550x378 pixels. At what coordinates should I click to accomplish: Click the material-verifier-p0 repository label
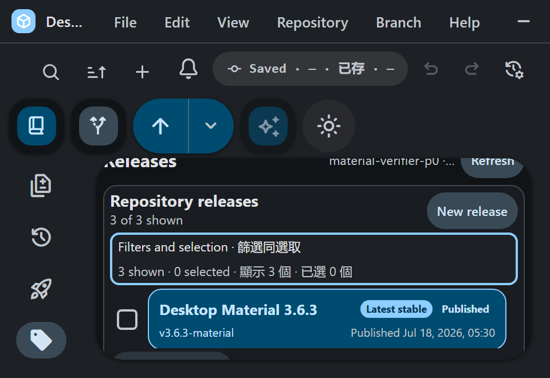tap(392, 162)
